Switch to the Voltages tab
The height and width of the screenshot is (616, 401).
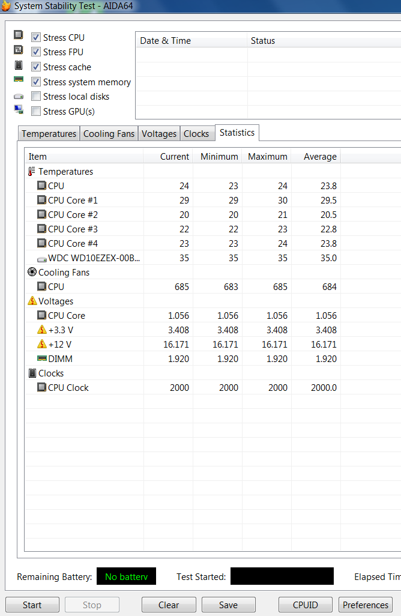tap(159, 133)
